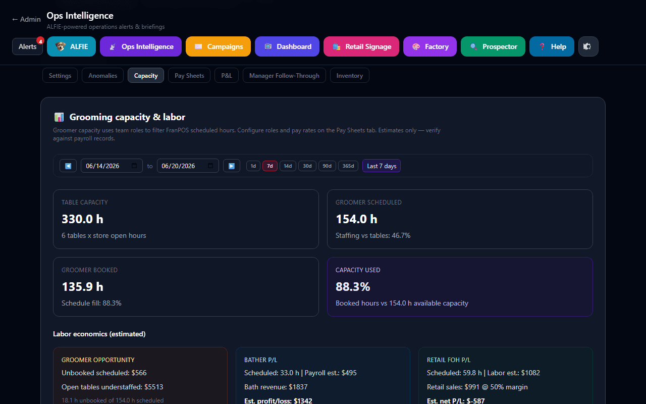
Task: Click the Capacity Used 88.3% value
Action: tap(353, 286)
